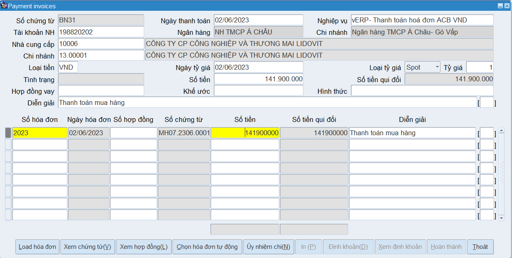Click Load hóa đơn button
The height and width of the screenshot is (258, 512).
[x=37, y=247]
